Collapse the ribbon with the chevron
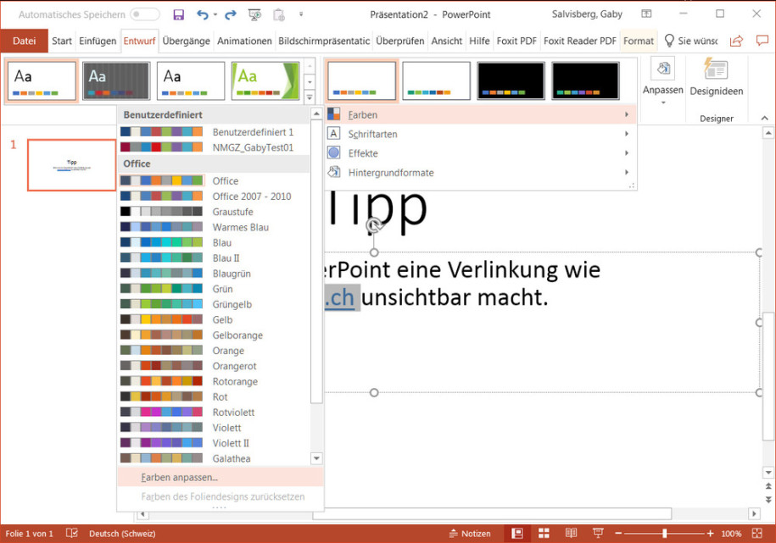This screenshot has height=543, width=776. coord(765,119)
